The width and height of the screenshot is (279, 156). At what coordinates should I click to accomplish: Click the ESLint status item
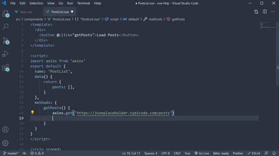[254, 153]
